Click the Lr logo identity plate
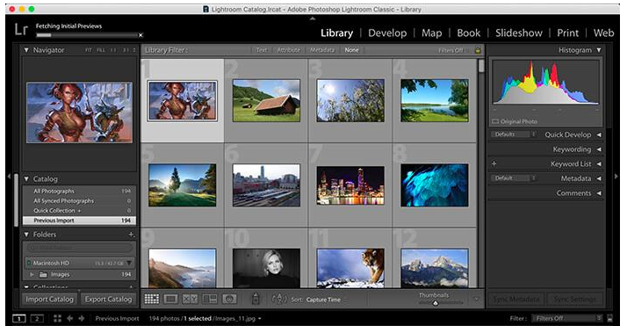This screenshot has height=326, width=627. pyautogui.click(x=21, y=29)
